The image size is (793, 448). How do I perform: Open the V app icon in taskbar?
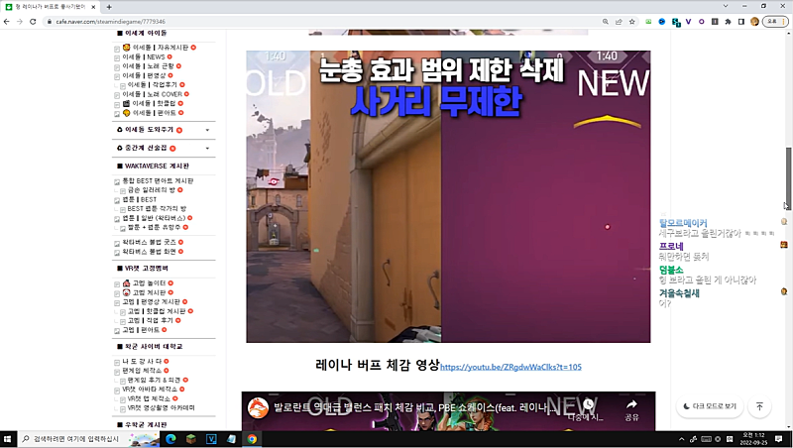tap(211, 439)
